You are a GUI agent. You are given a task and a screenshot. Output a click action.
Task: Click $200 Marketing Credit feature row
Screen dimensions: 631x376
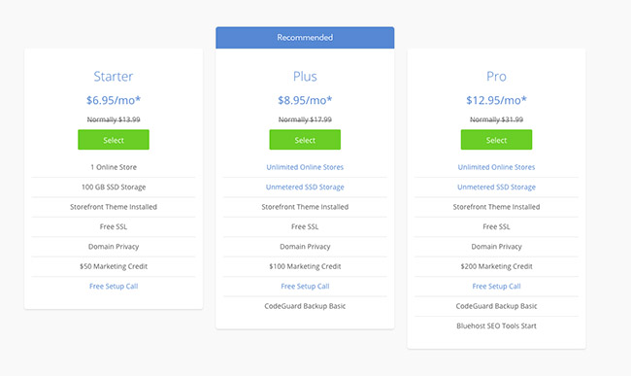(496, 266)
